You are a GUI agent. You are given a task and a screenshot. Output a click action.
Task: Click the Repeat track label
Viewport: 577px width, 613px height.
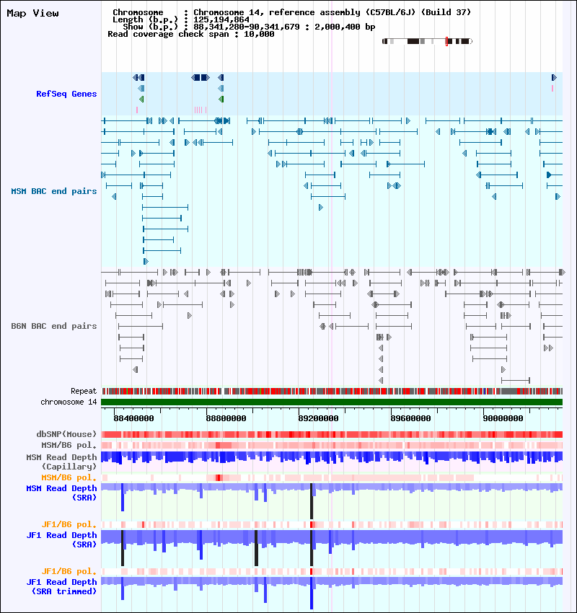(84, 391)
